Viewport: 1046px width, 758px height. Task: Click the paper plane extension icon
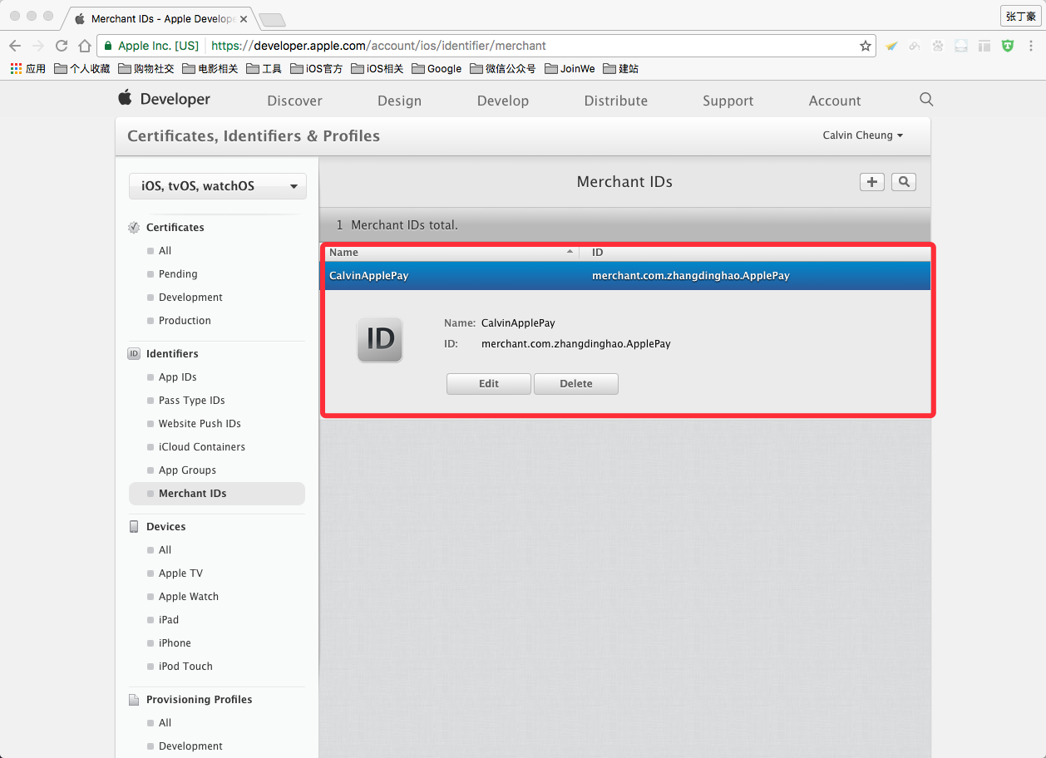point(891,46)
